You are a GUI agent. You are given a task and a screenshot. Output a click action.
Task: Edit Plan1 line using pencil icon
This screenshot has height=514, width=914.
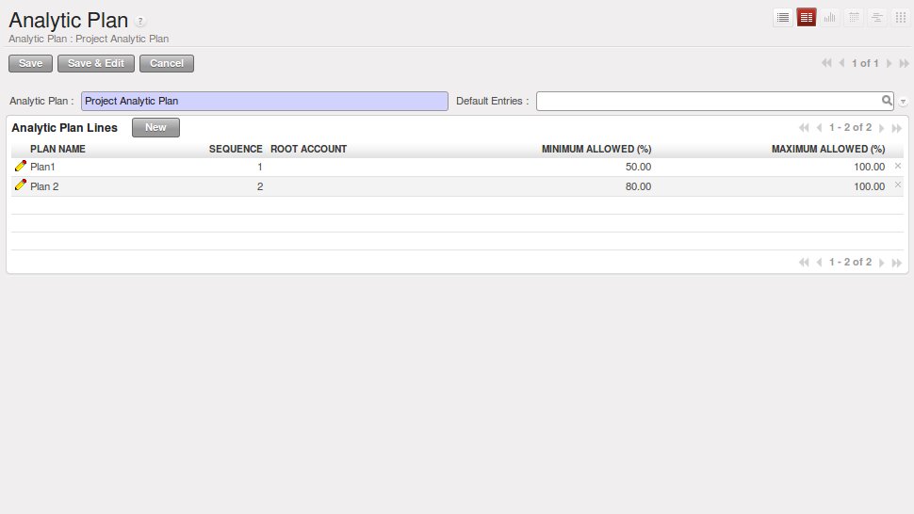click(21, 166)
